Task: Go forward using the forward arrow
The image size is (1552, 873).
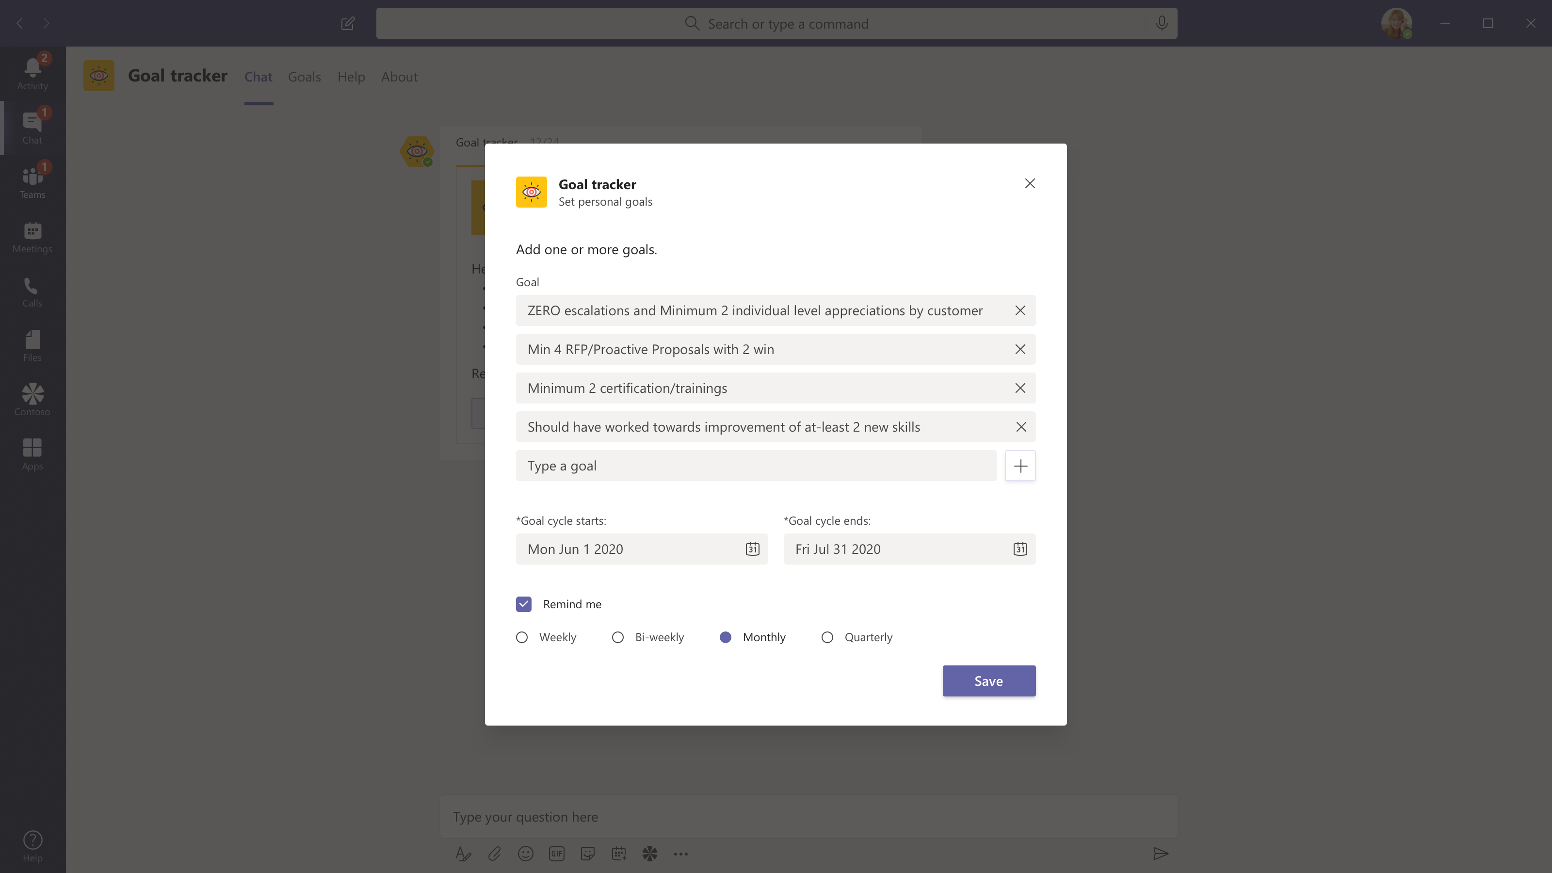Action: coord(47,23)
